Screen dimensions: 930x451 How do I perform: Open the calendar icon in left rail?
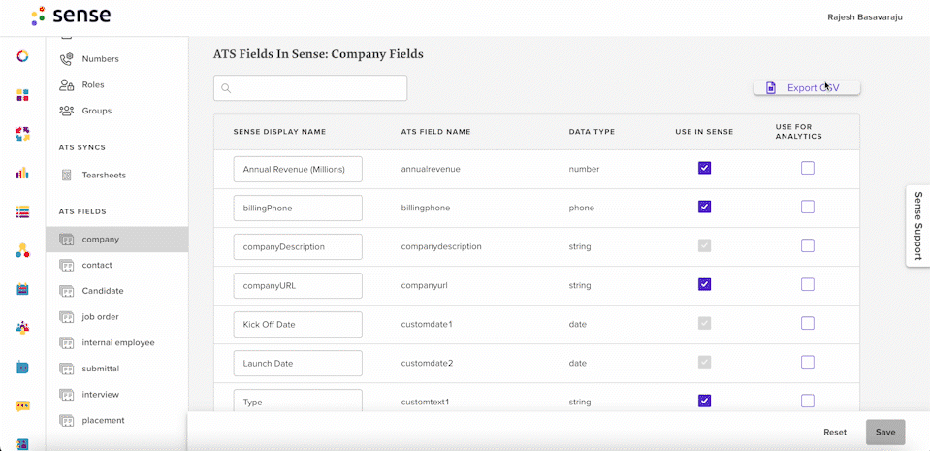tap(22, 290)
